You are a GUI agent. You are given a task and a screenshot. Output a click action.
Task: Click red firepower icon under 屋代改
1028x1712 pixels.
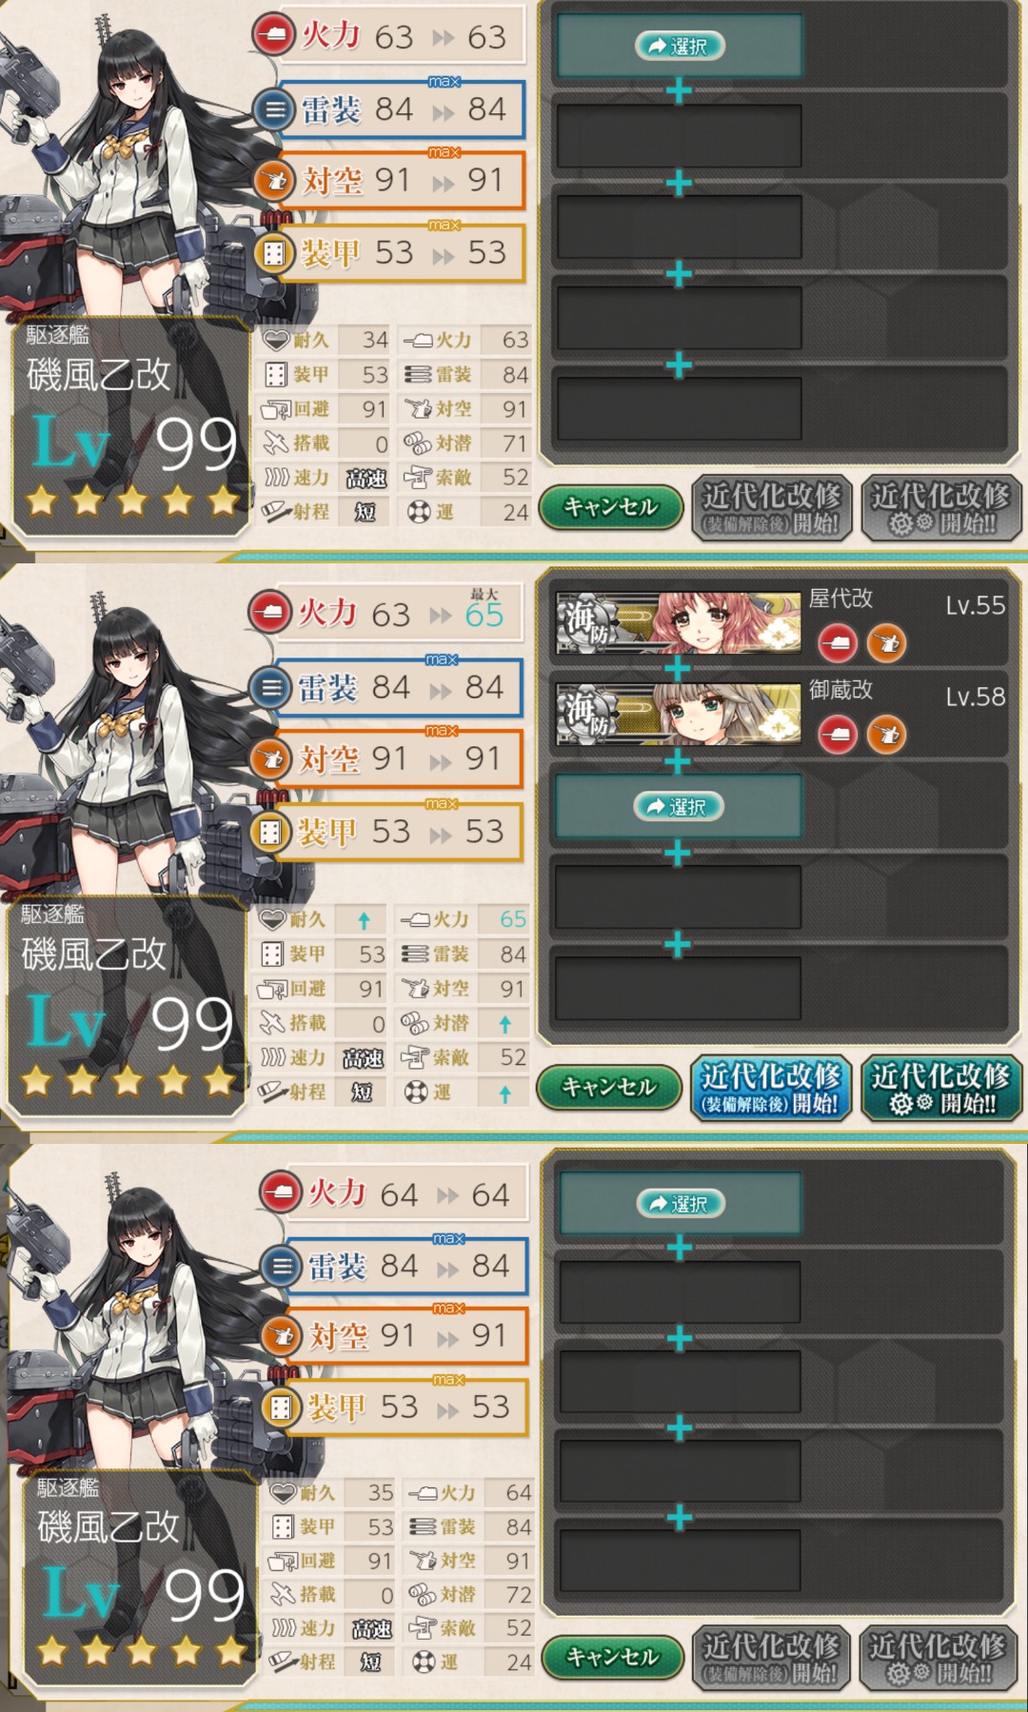[x=838, y=643]
